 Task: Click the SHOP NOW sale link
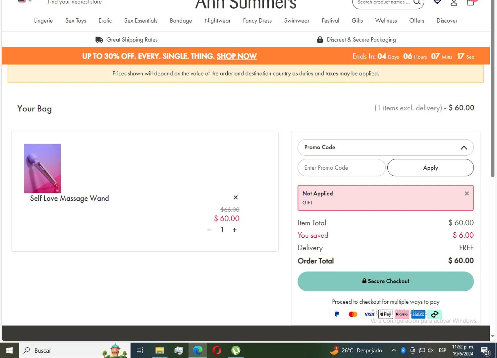click(237, 56)
